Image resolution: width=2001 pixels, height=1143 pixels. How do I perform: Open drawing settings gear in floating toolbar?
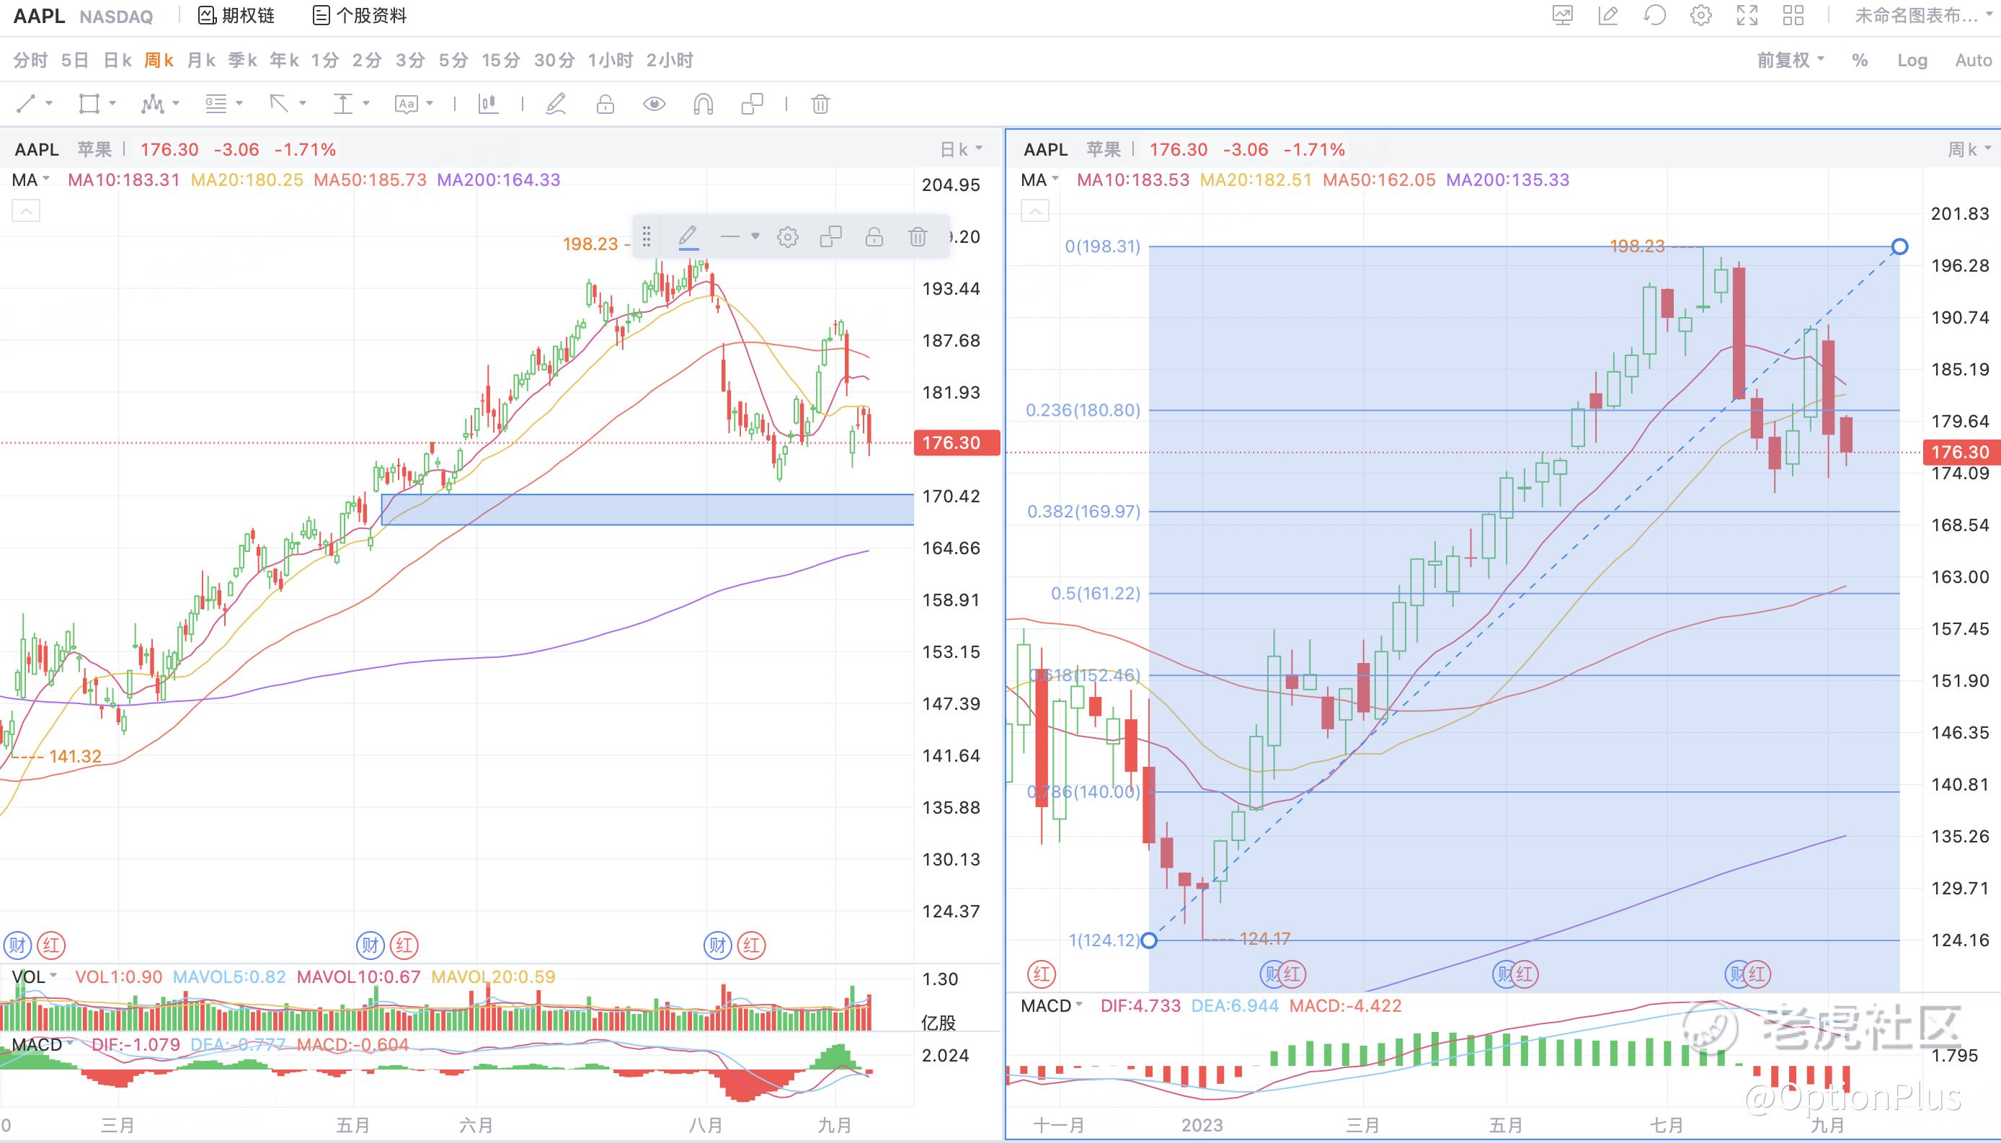point(787,236)
